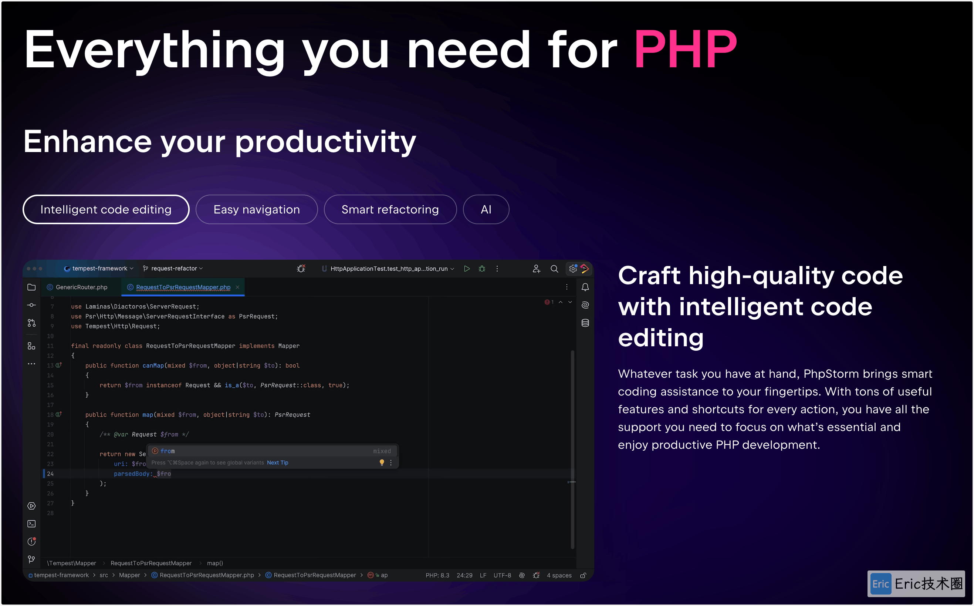The image size is (974, 606).
Task: Open the Smart refactoring tab
Action: click(x=390, y=209)
